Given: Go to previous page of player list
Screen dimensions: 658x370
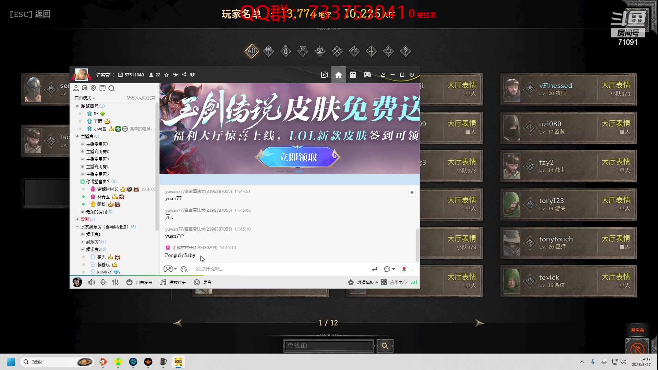Looking at the screenshot, I should 177,323.
